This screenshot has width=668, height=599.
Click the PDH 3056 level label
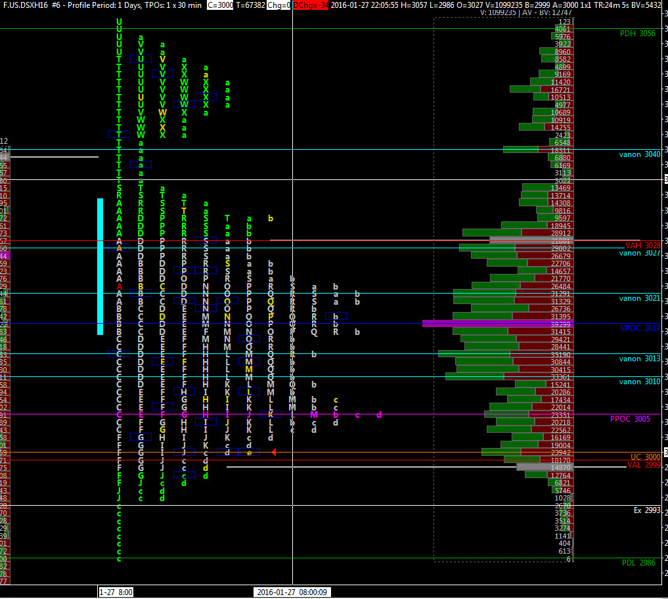tap(637, 33)
